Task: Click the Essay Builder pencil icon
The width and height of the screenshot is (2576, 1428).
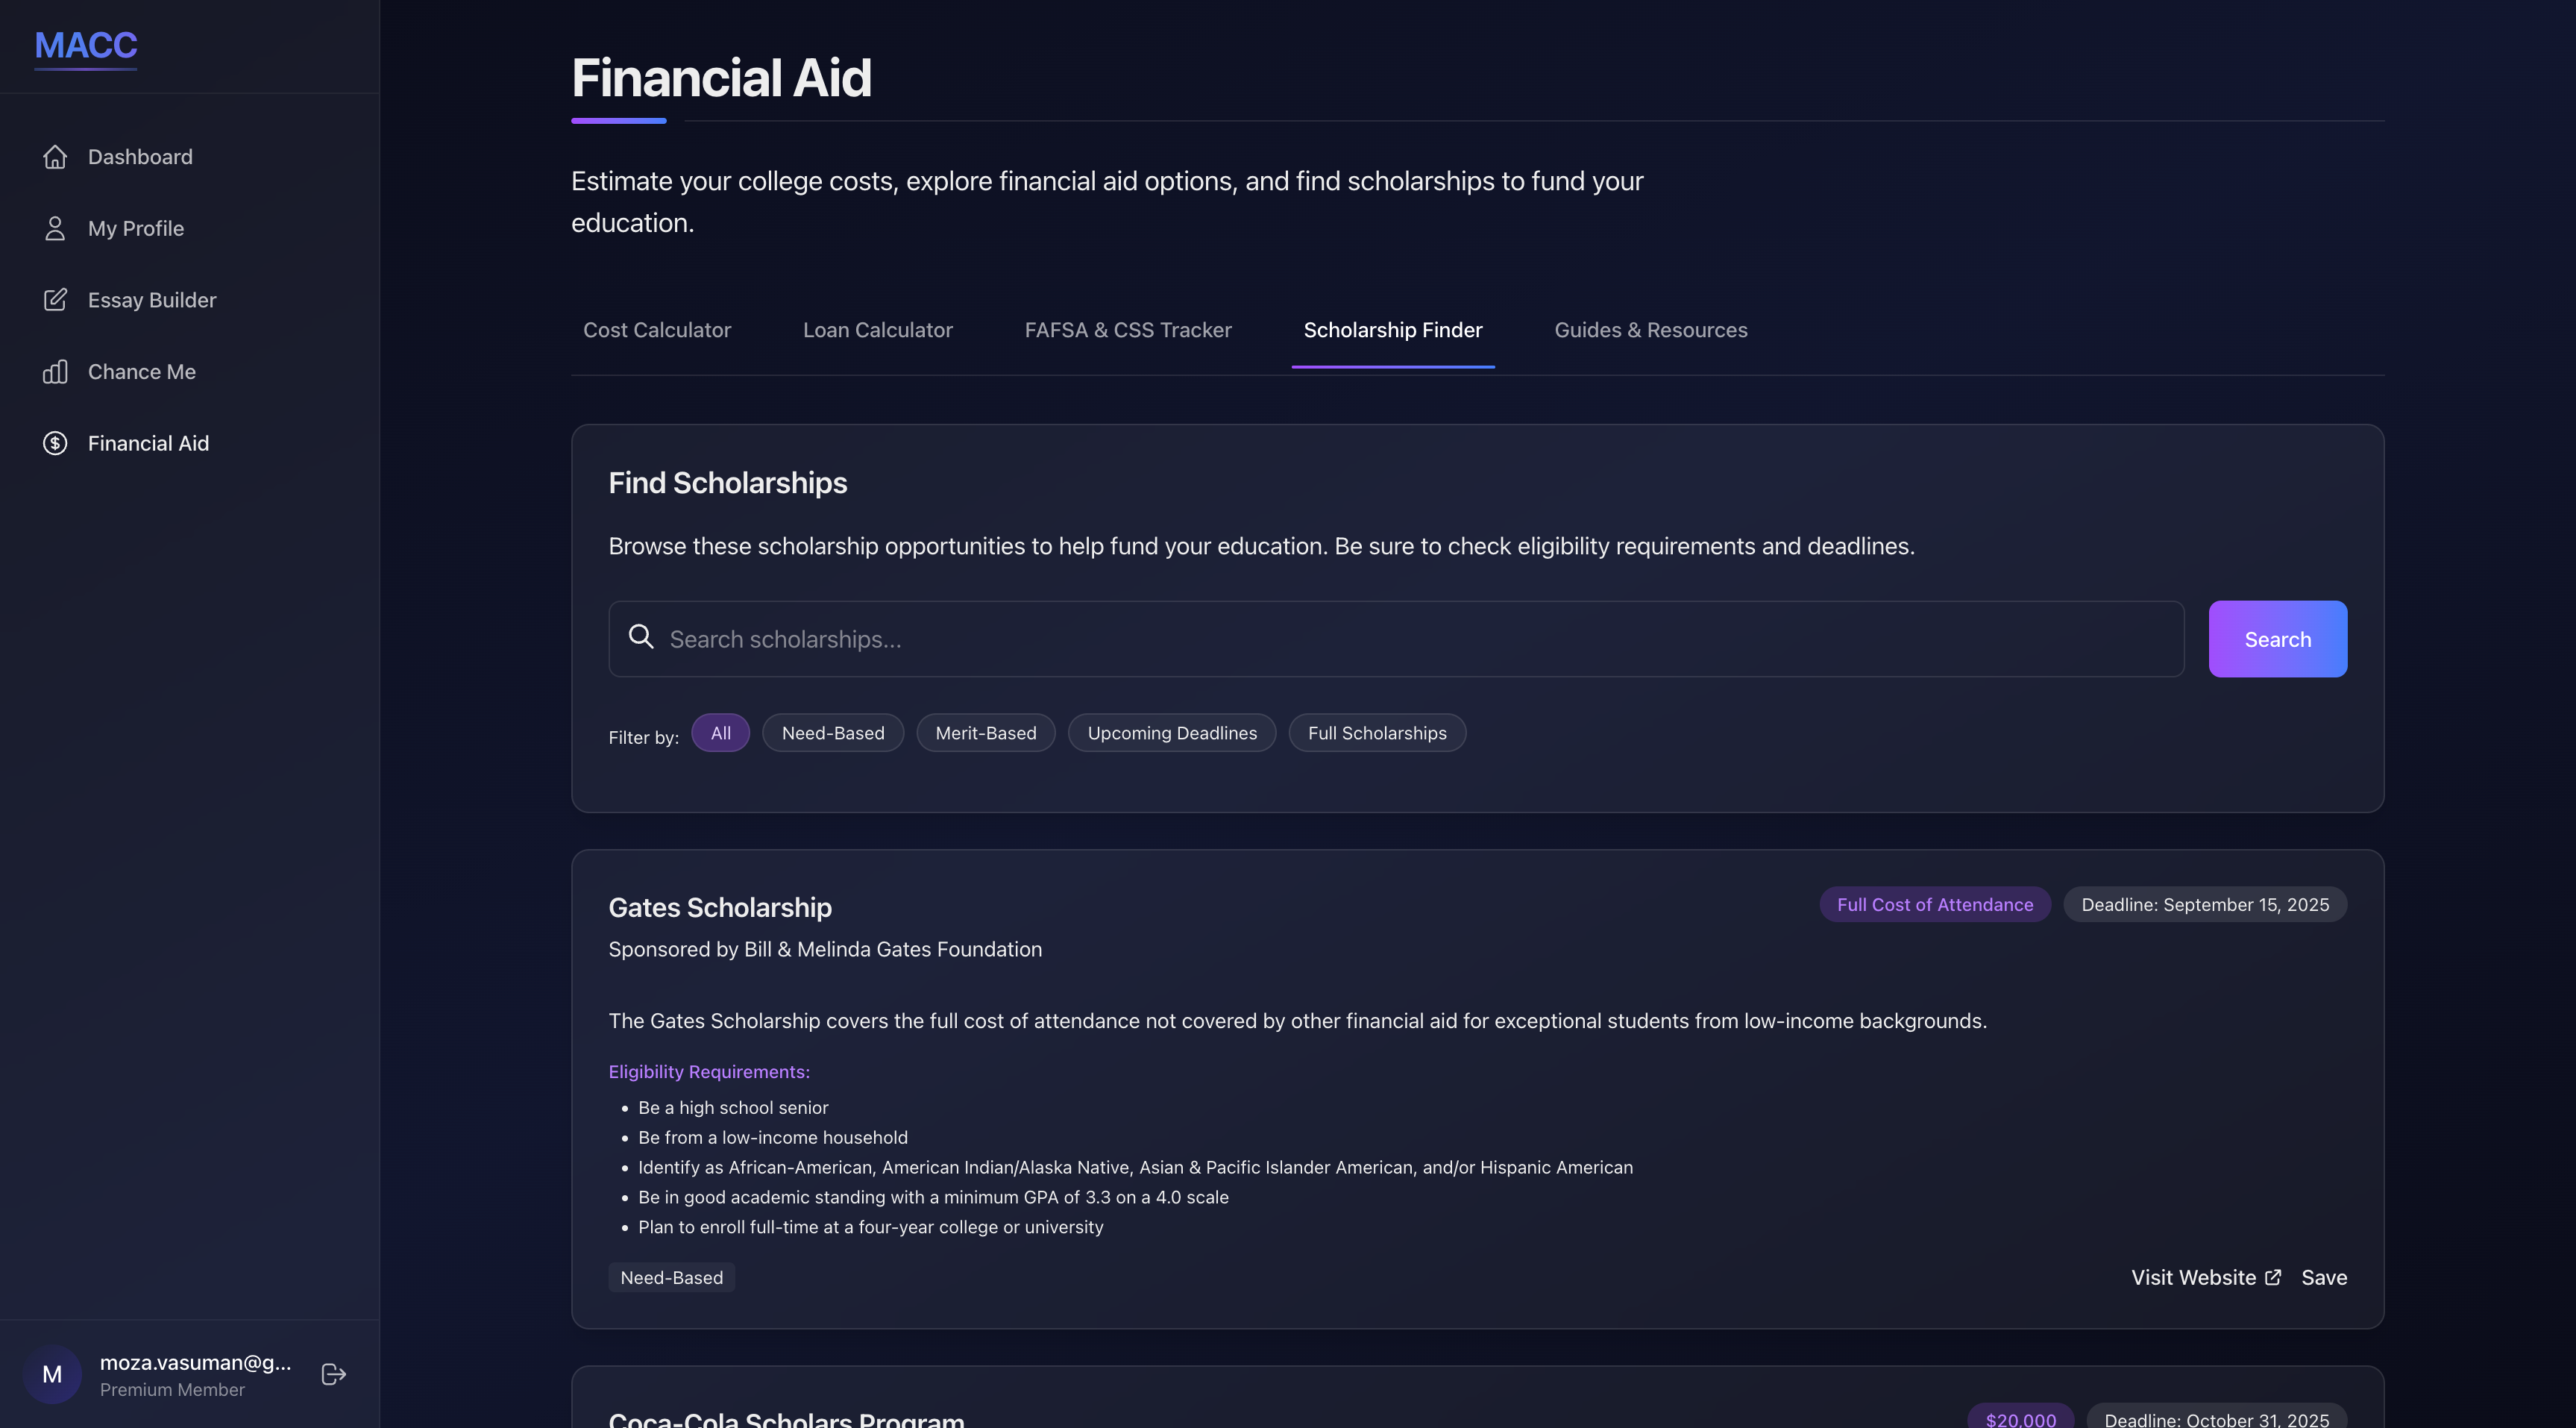Action: click(55, 300)
